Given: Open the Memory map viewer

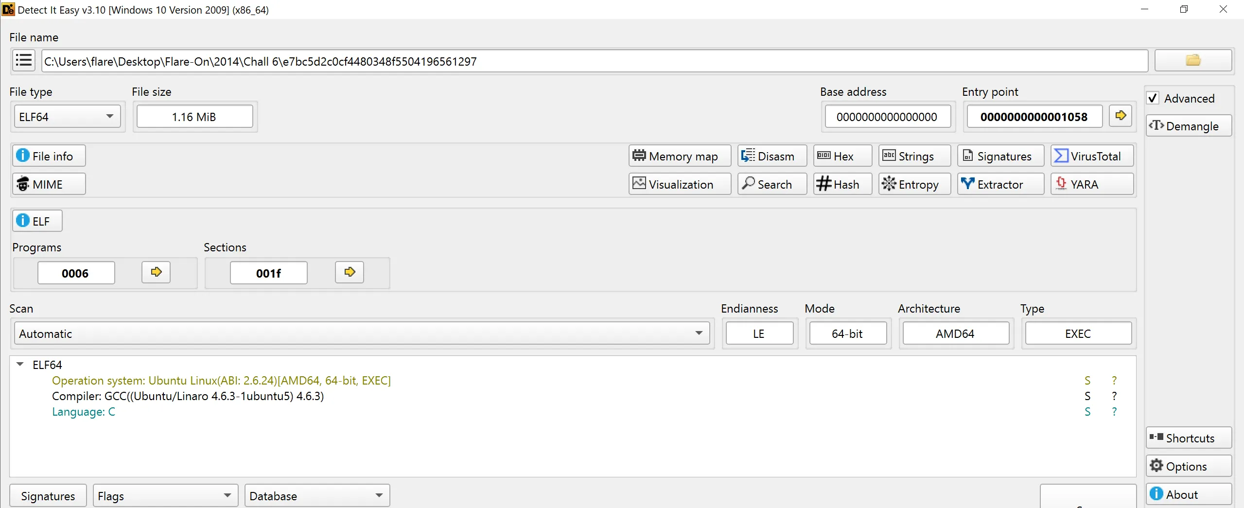Looking at the screenshot, I should pos(679,156).
